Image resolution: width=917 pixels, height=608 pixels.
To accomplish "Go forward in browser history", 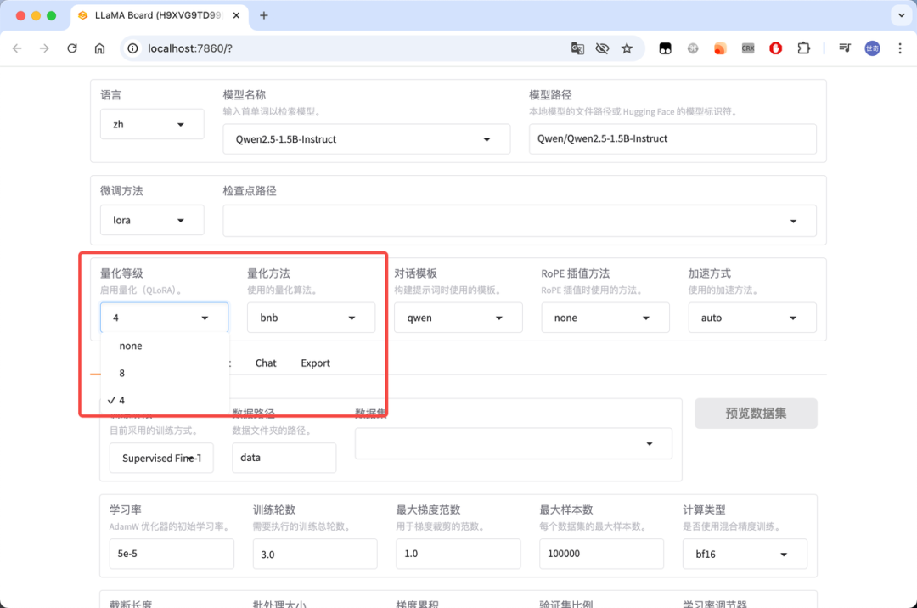I will (x=44, y=48).
